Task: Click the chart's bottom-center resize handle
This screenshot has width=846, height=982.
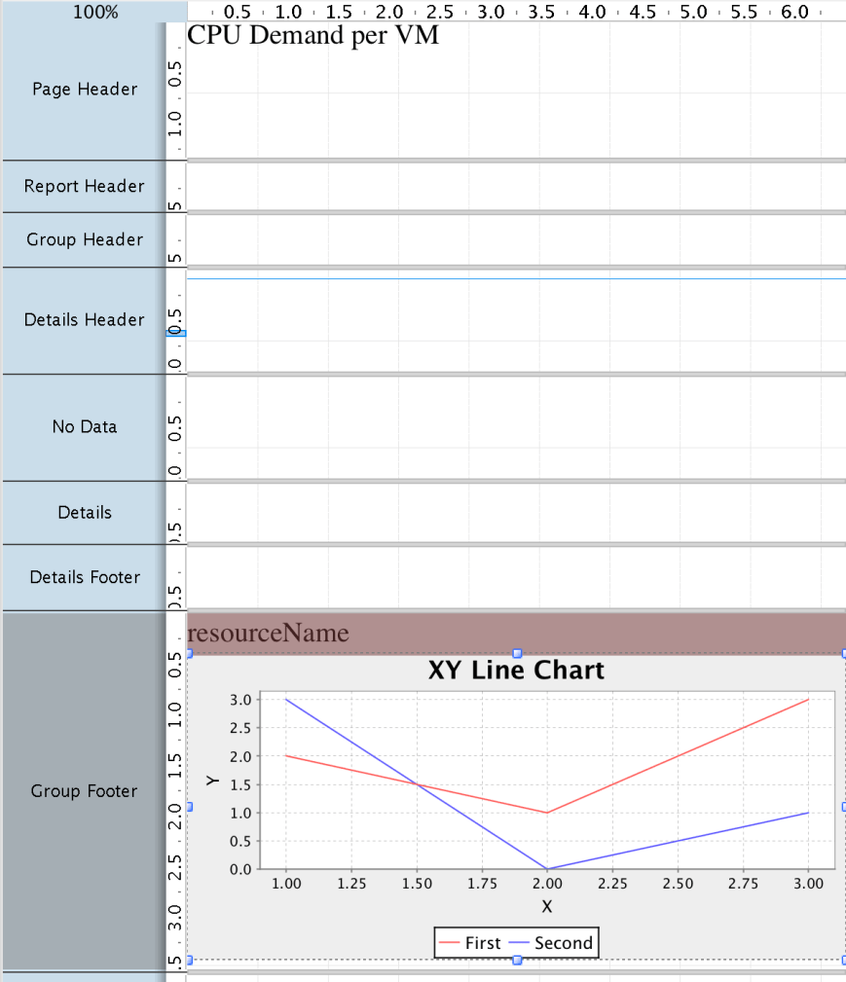Action: (517, 961)
